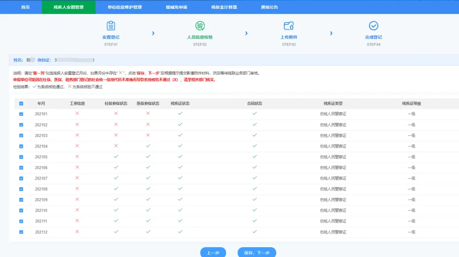459x257 pixels.
Task: Uncheck the checkbox for month 202108
Action: (21, 189)
